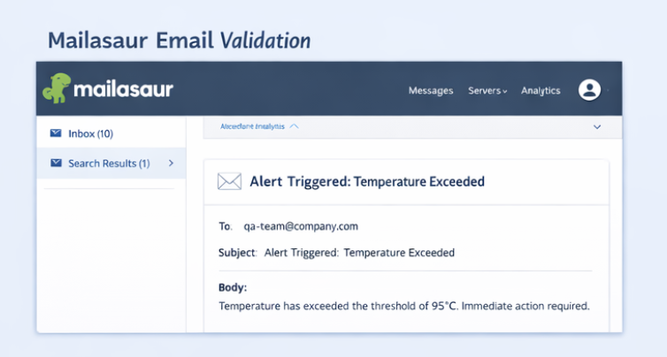Click the Body label

(x=233, y=288)
